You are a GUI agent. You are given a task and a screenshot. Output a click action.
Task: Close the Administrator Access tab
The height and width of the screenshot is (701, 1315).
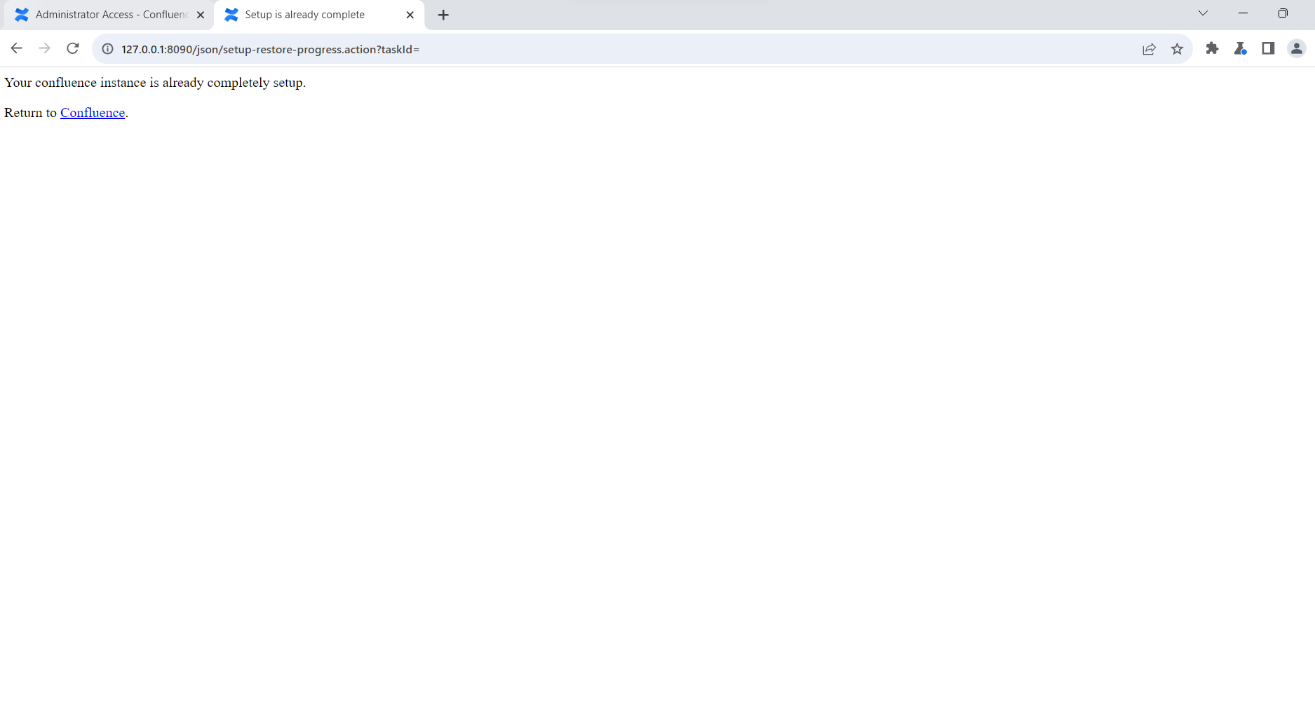pos(201,15)
